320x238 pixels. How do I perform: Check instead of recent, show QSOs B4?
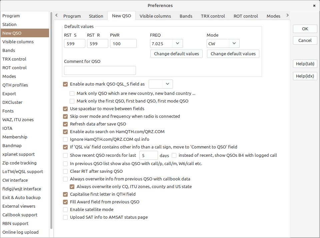[174, 155]
